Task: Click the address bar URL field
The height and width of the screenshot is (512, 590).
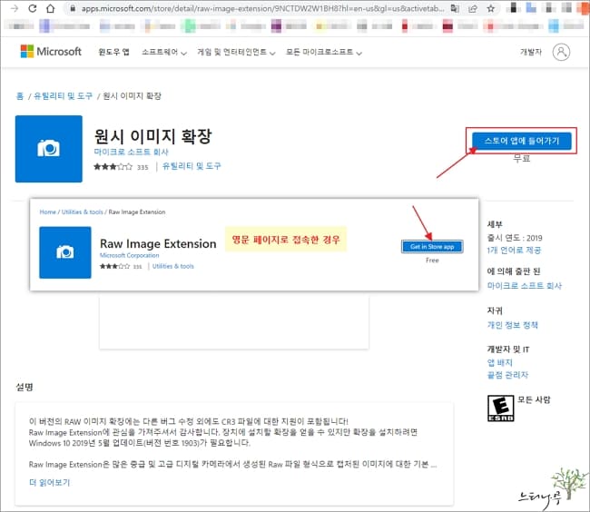Action: [x=262, y=8]
